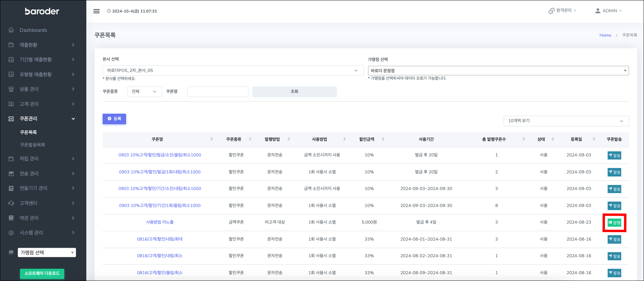Open the 10개씩 보기 page size dropdown
The height and width of the screenshot is (281, 644).
coord(566,121)
